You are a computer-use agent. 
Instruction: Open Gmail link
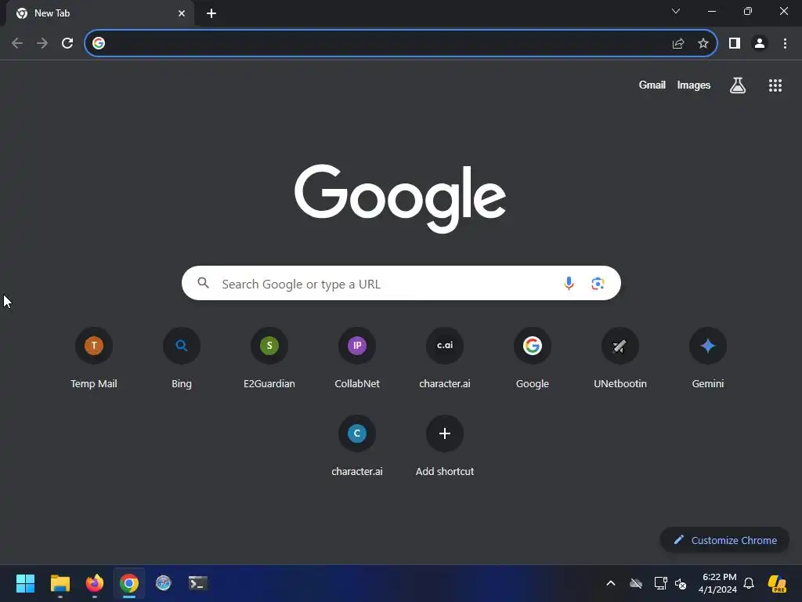[x=652, y=85]
